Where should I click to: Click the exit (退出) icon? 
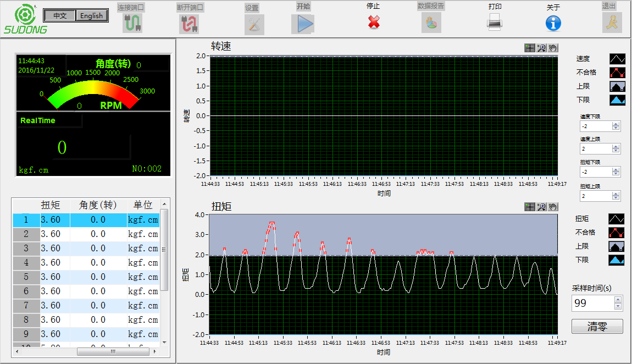coord(611,22)
